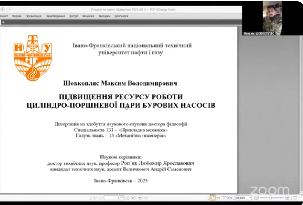The image size is (303, 205).
Task: Click the 'Наукові керівники:' line
Action: [121, 157]
